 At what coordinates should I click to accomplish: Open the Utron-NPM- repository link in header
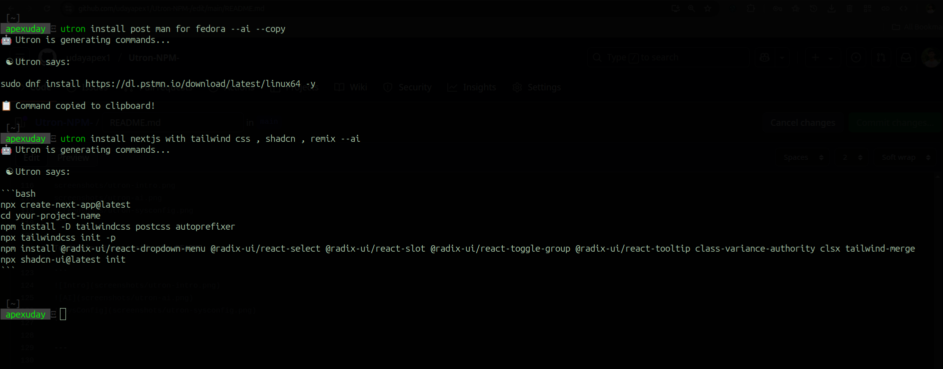(x=153, y=58)
